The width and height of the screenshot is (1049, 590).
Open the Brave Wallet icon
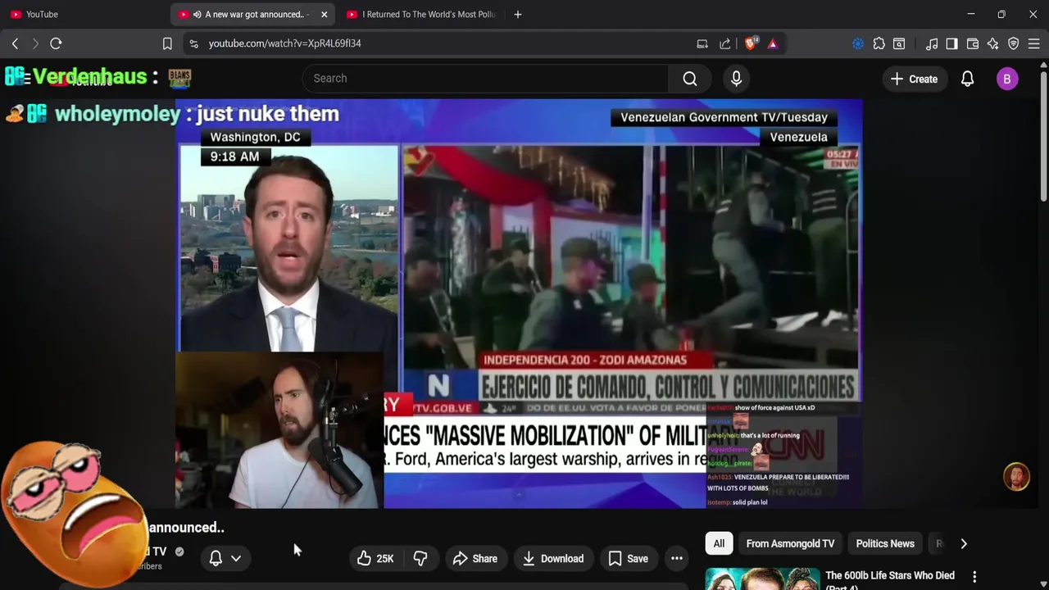click(973, 43)
